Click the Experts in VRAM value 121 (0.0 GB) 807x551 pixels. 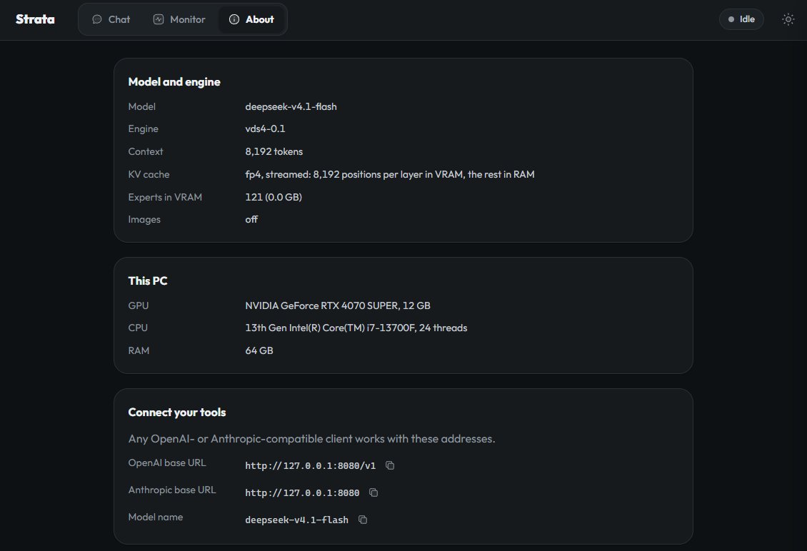tap(274, 197)
